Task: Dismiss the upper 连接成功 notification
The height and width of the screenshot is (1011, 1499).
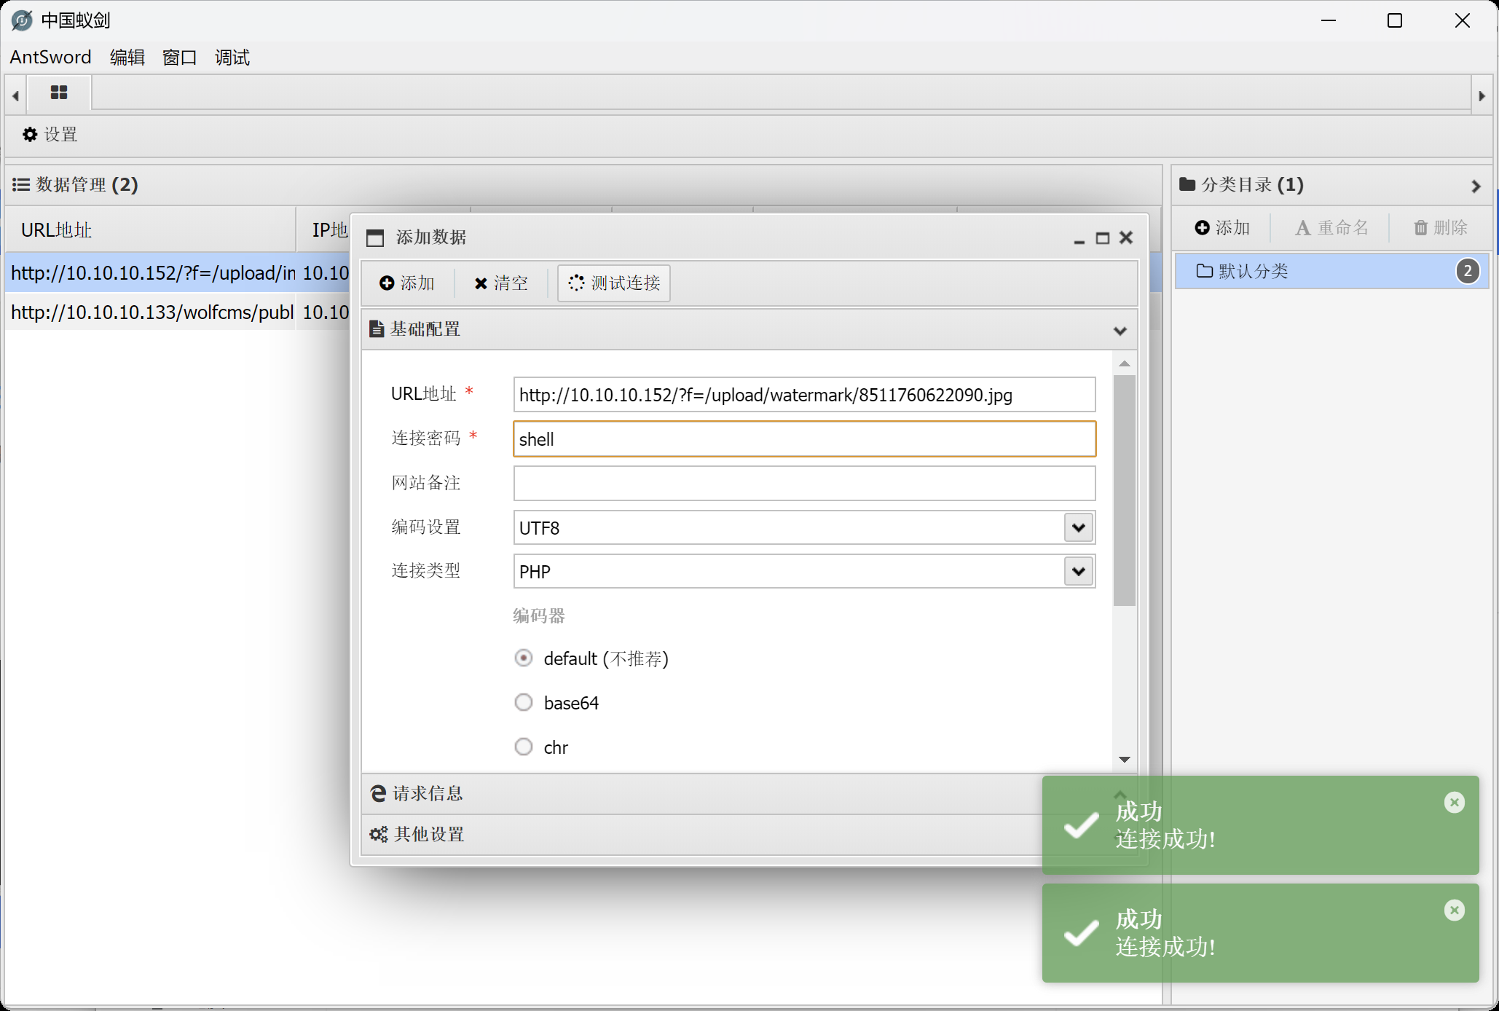Action: [x=1454, y=802]
